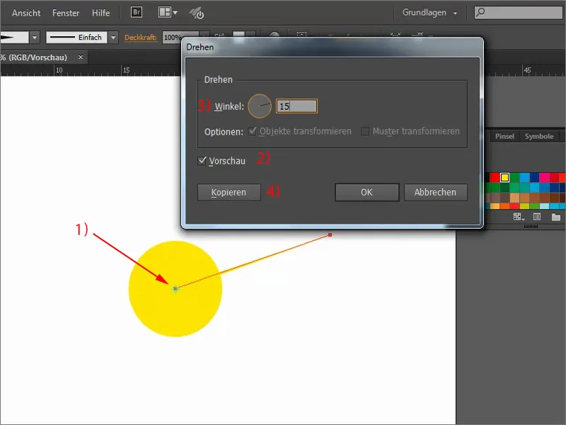This screenshot has width=566, height=425.
Task: Focus the top-right search field
Action: [x=519, y=13]
